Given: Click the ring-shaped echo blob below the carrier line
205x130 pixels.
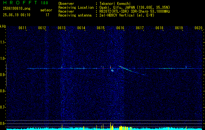Looking at the screenshot, I should pyautogui.click(x=112, y=71).
